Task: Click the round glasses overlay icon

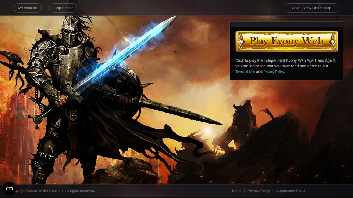Action: coord(9,188)
